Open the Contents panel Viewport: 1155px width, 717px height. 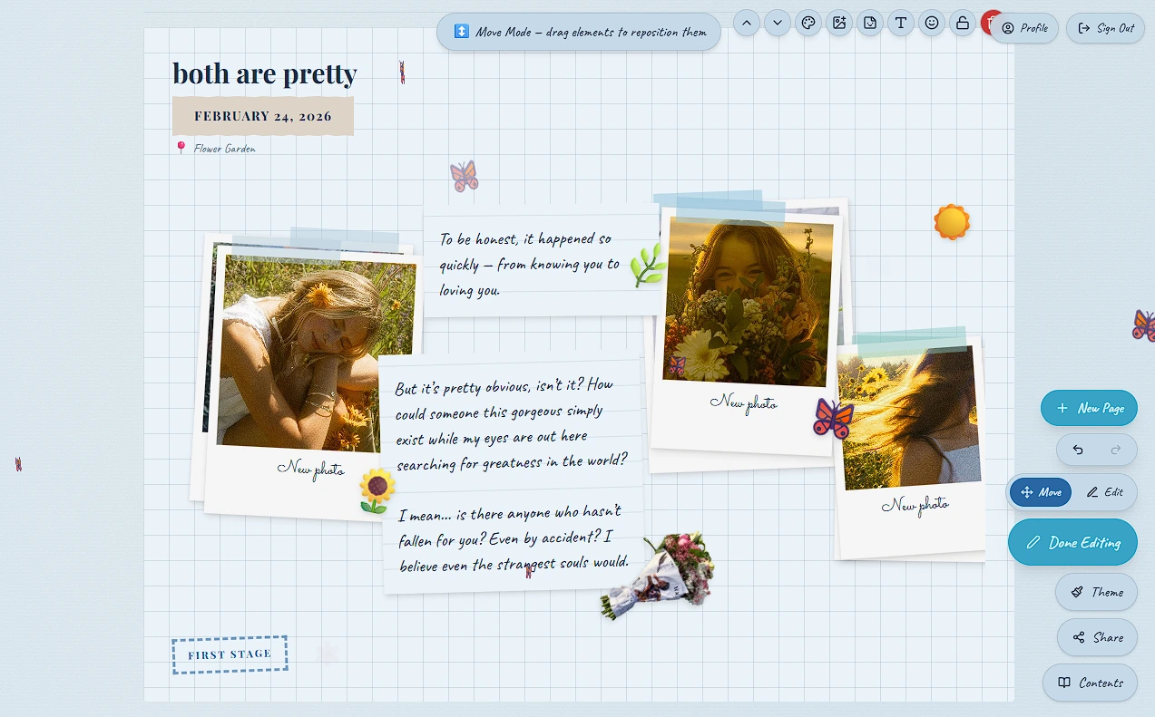(1090, 683)
